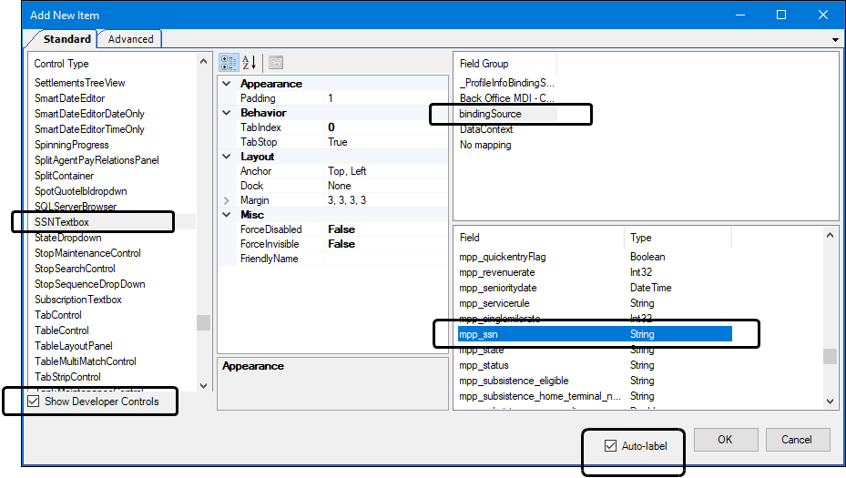Select the Standard tab
The height and width of the screenshot is (478, 846).
click(66, 39)
